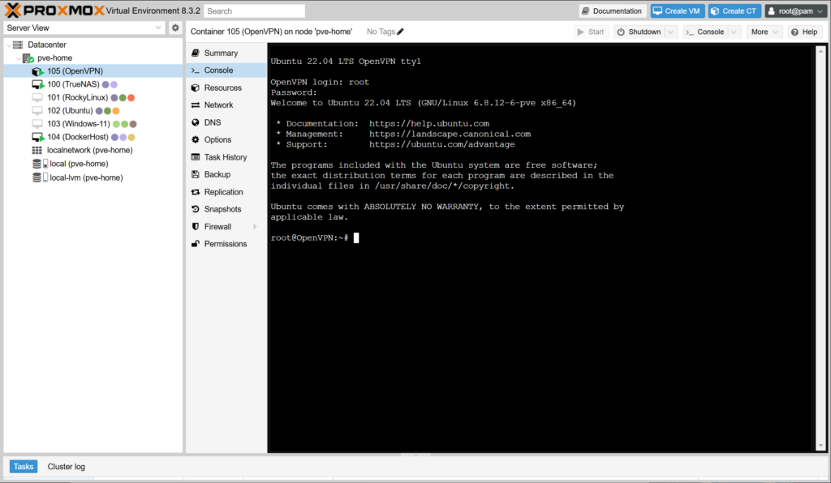Click the gear icon beside Server View
Viewport: 831px width, 483px height.
pos(175,28)
